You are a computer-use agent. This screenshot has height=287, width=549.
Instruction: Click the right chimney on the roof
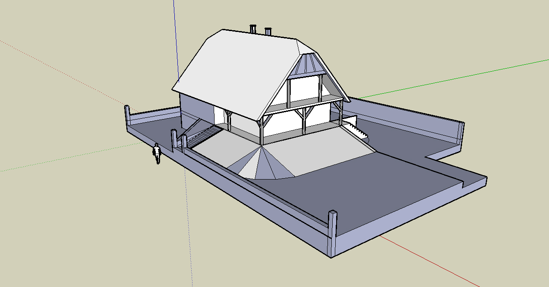pos(268,32)
